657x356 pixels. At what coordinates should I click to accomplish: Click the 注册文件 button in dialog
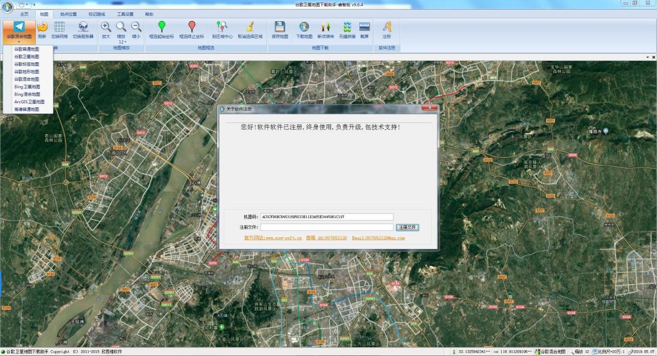407,227
